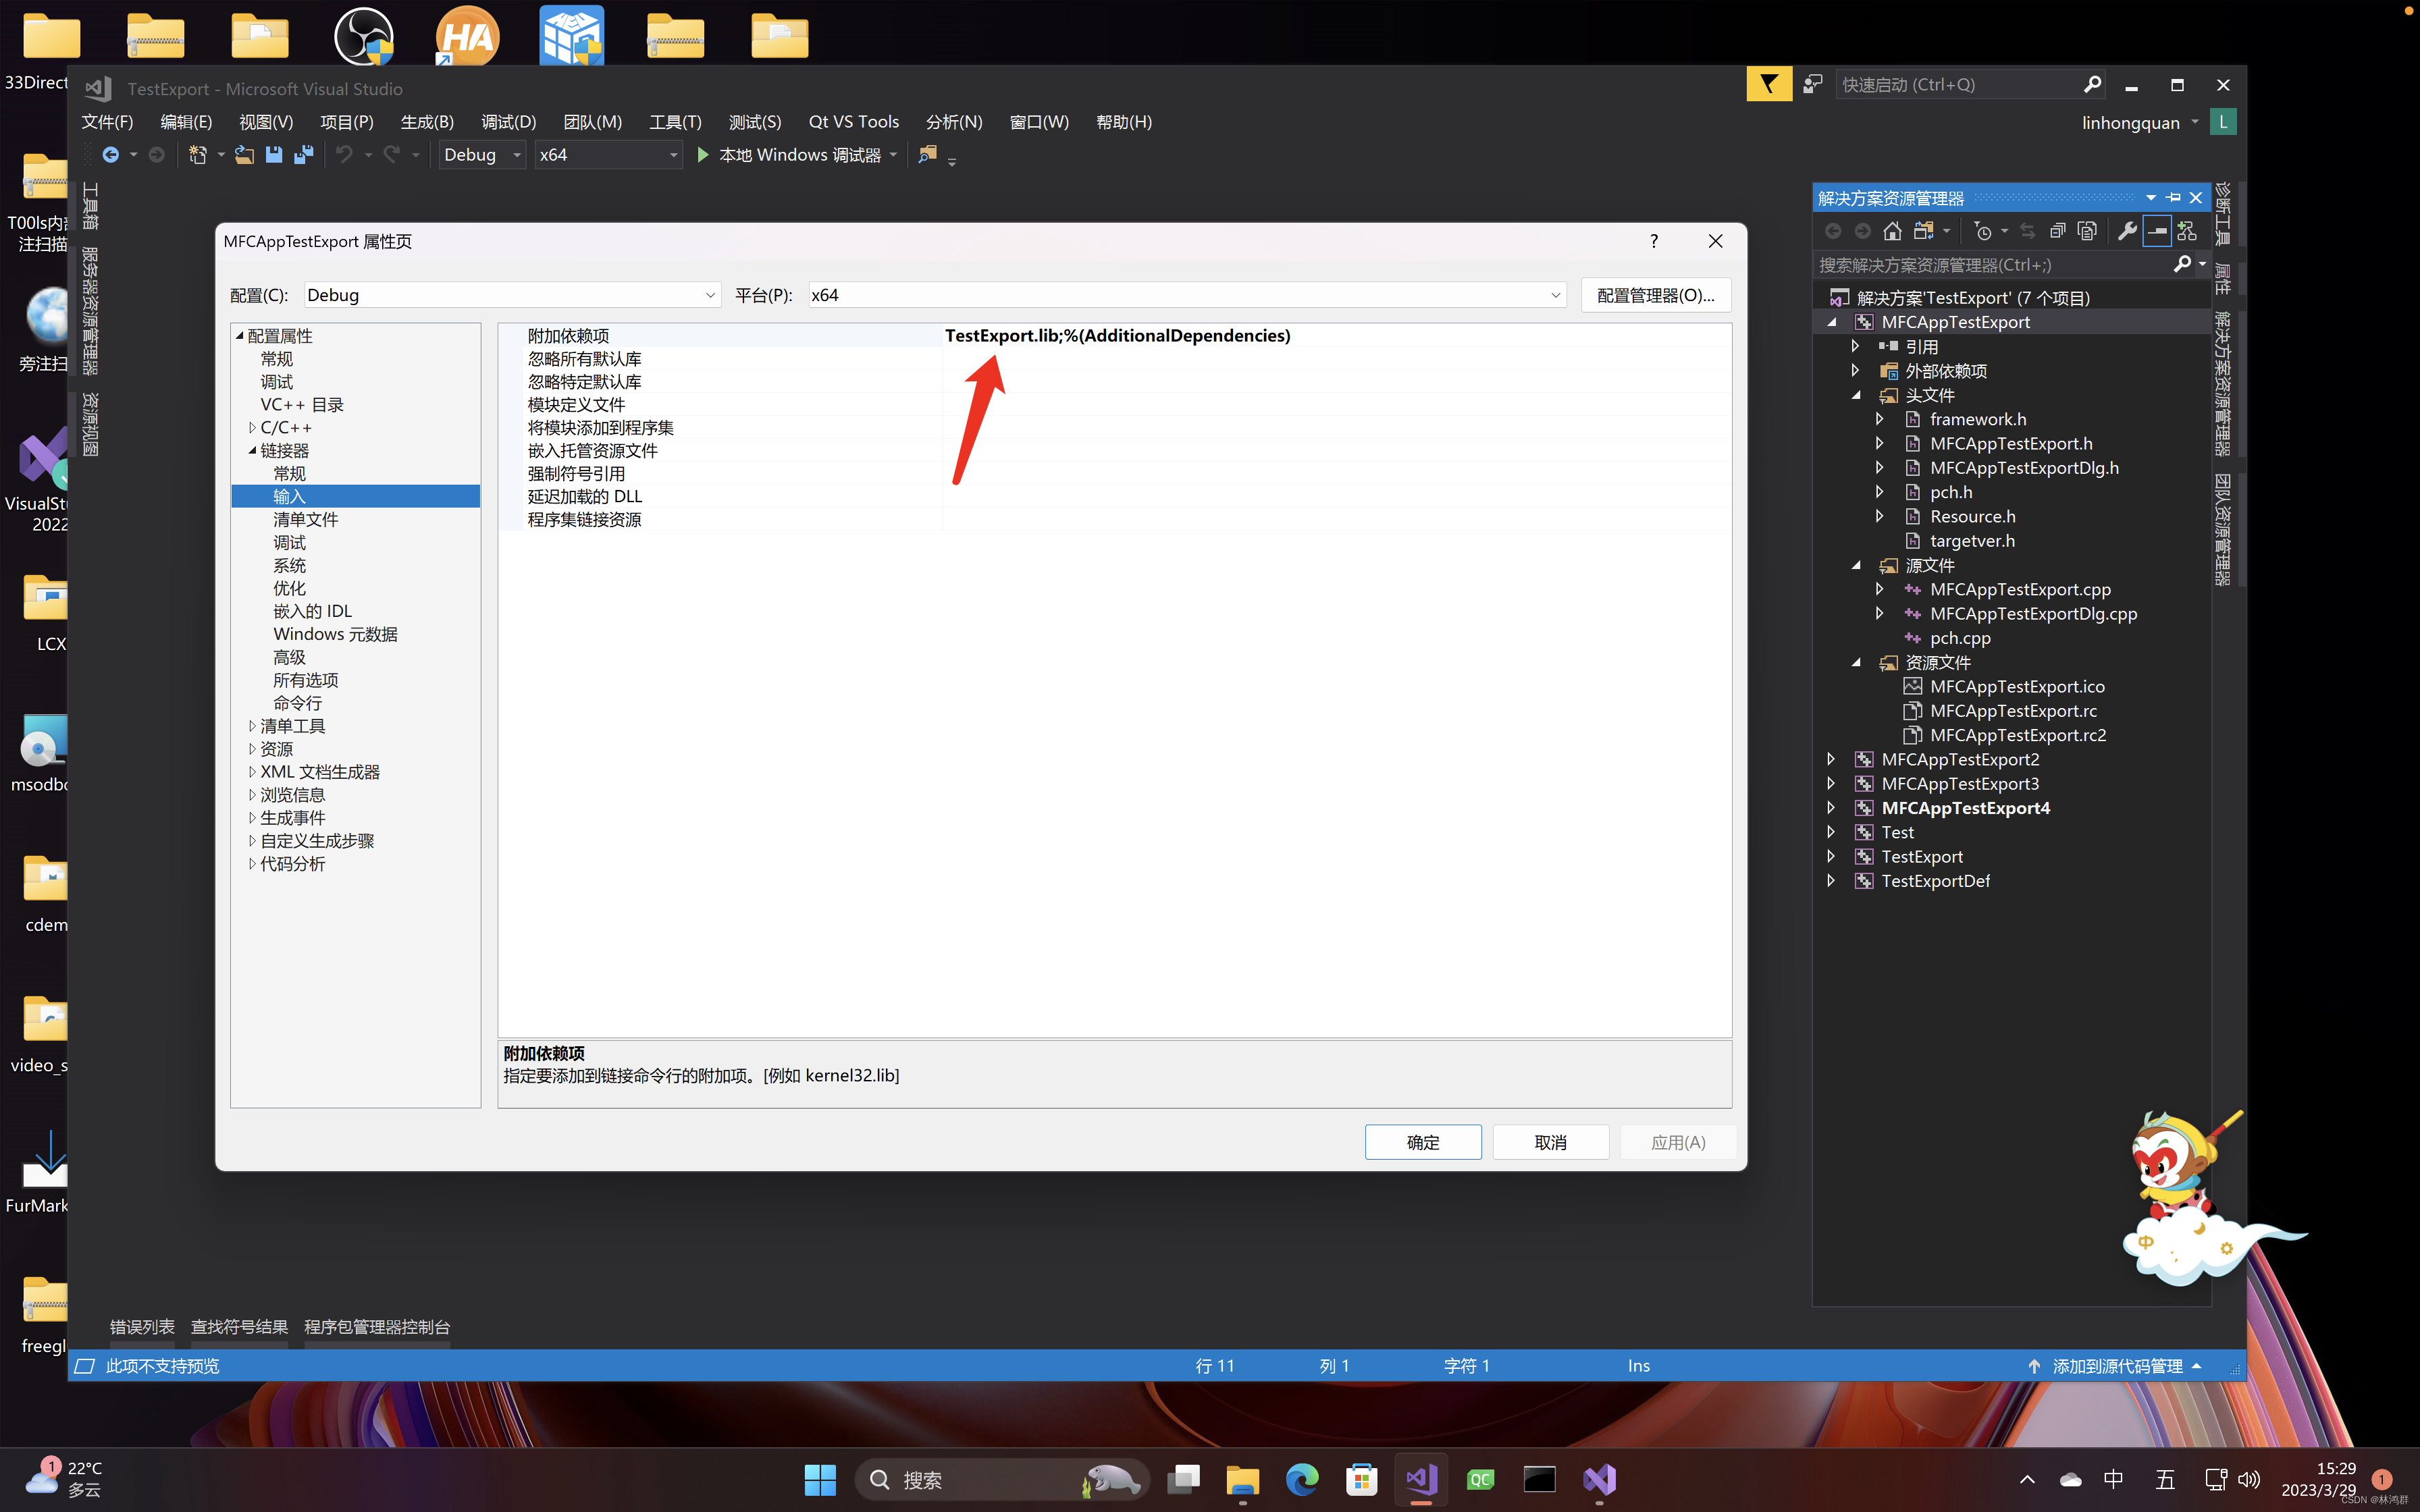Screen dimensions: 2420x1512
Task: Click the linhongquan account name
Action: click(2130, 123)
